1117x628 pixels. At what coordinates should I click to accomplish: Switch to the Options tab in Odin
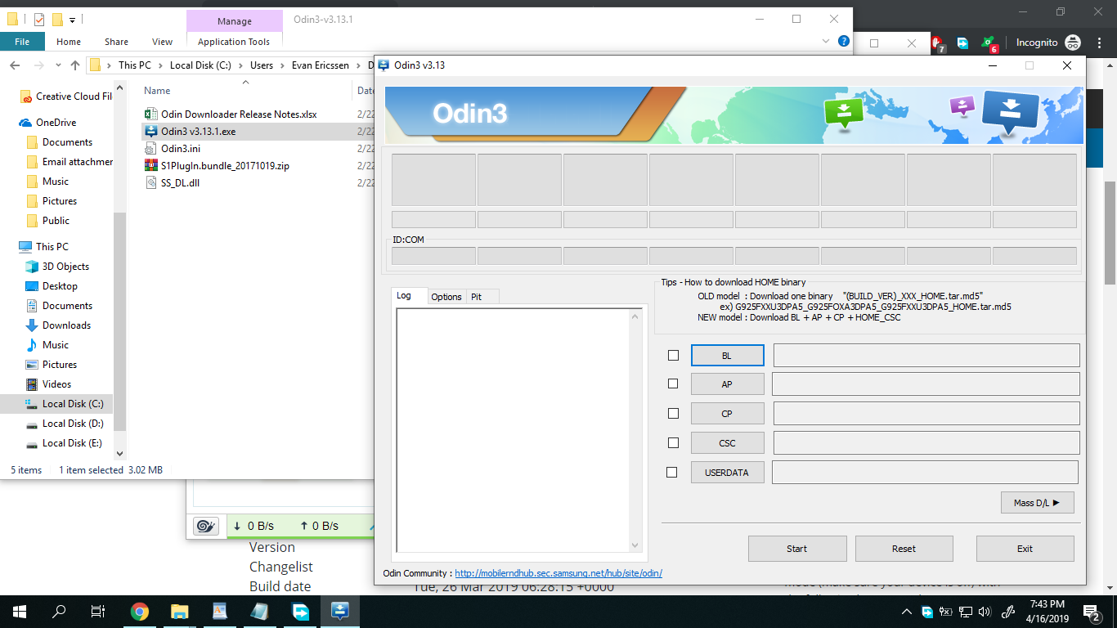(x=446, y=297)
